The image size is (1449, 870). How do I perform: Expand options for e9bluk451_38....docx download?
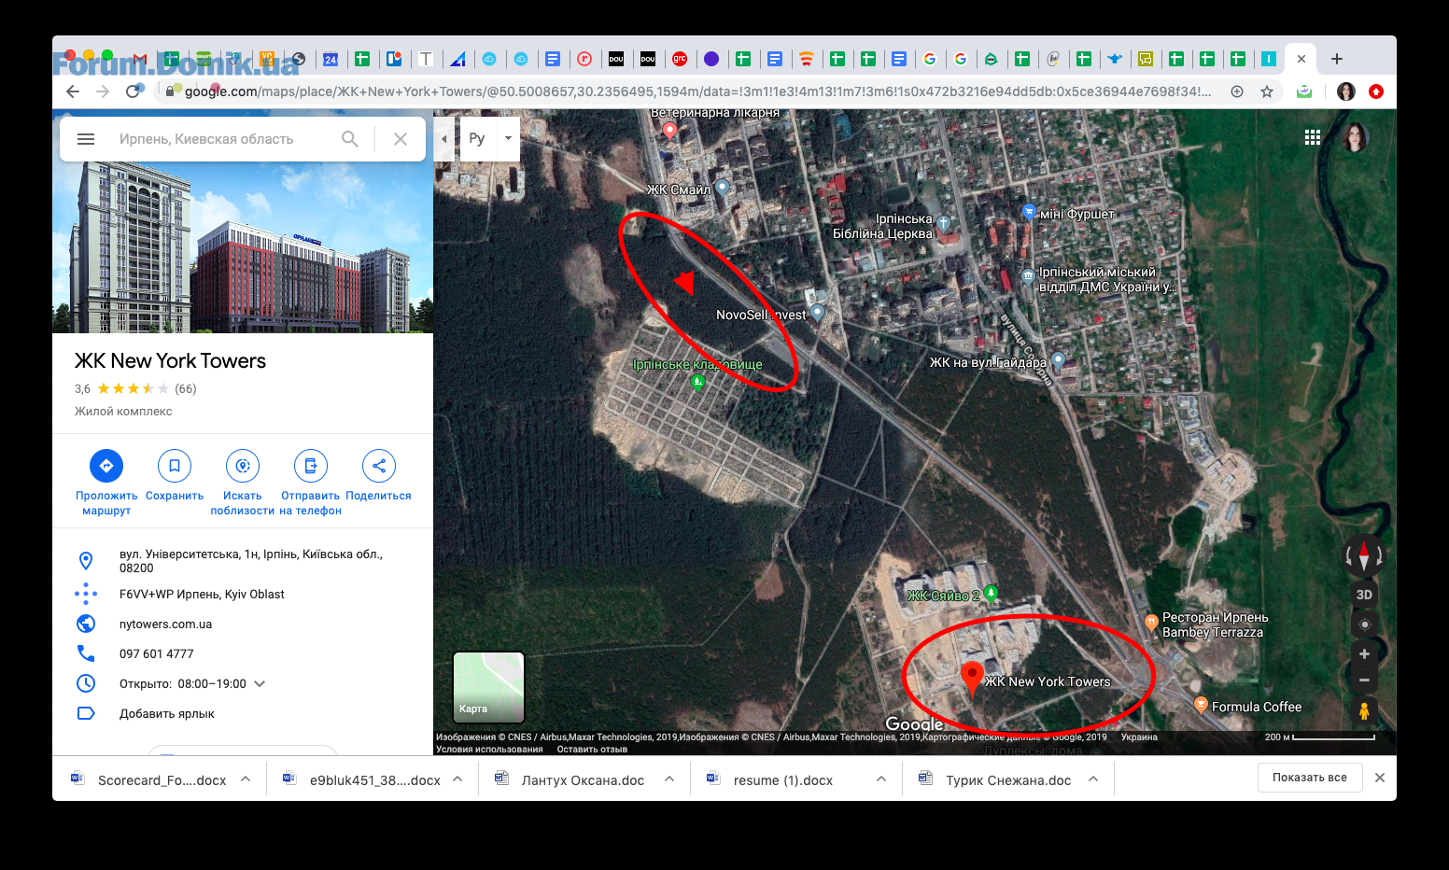[457, 779]
